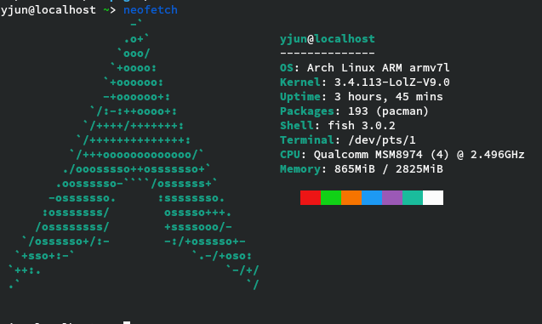Click the 'Terminal' label
The image size is (542, 324).
pyautogui.click(x=307, y=140)
